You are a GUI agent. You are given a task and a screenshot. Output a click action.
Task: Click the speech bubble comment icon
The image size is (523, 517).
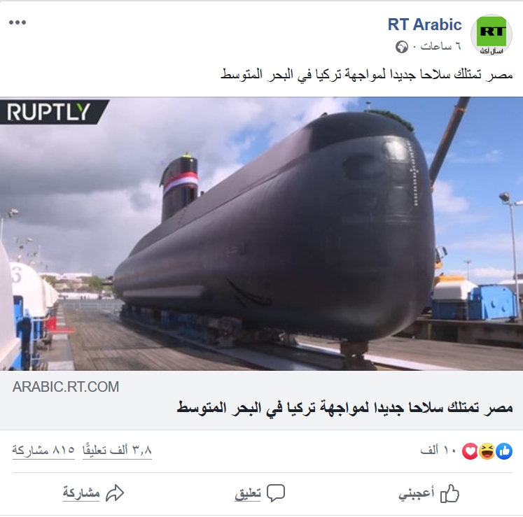coord(276,493)
